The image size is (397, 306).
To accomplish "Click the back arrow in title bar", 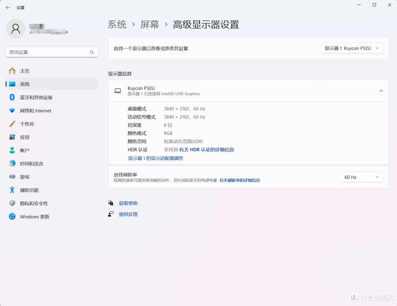I will (x=8, y=8).
